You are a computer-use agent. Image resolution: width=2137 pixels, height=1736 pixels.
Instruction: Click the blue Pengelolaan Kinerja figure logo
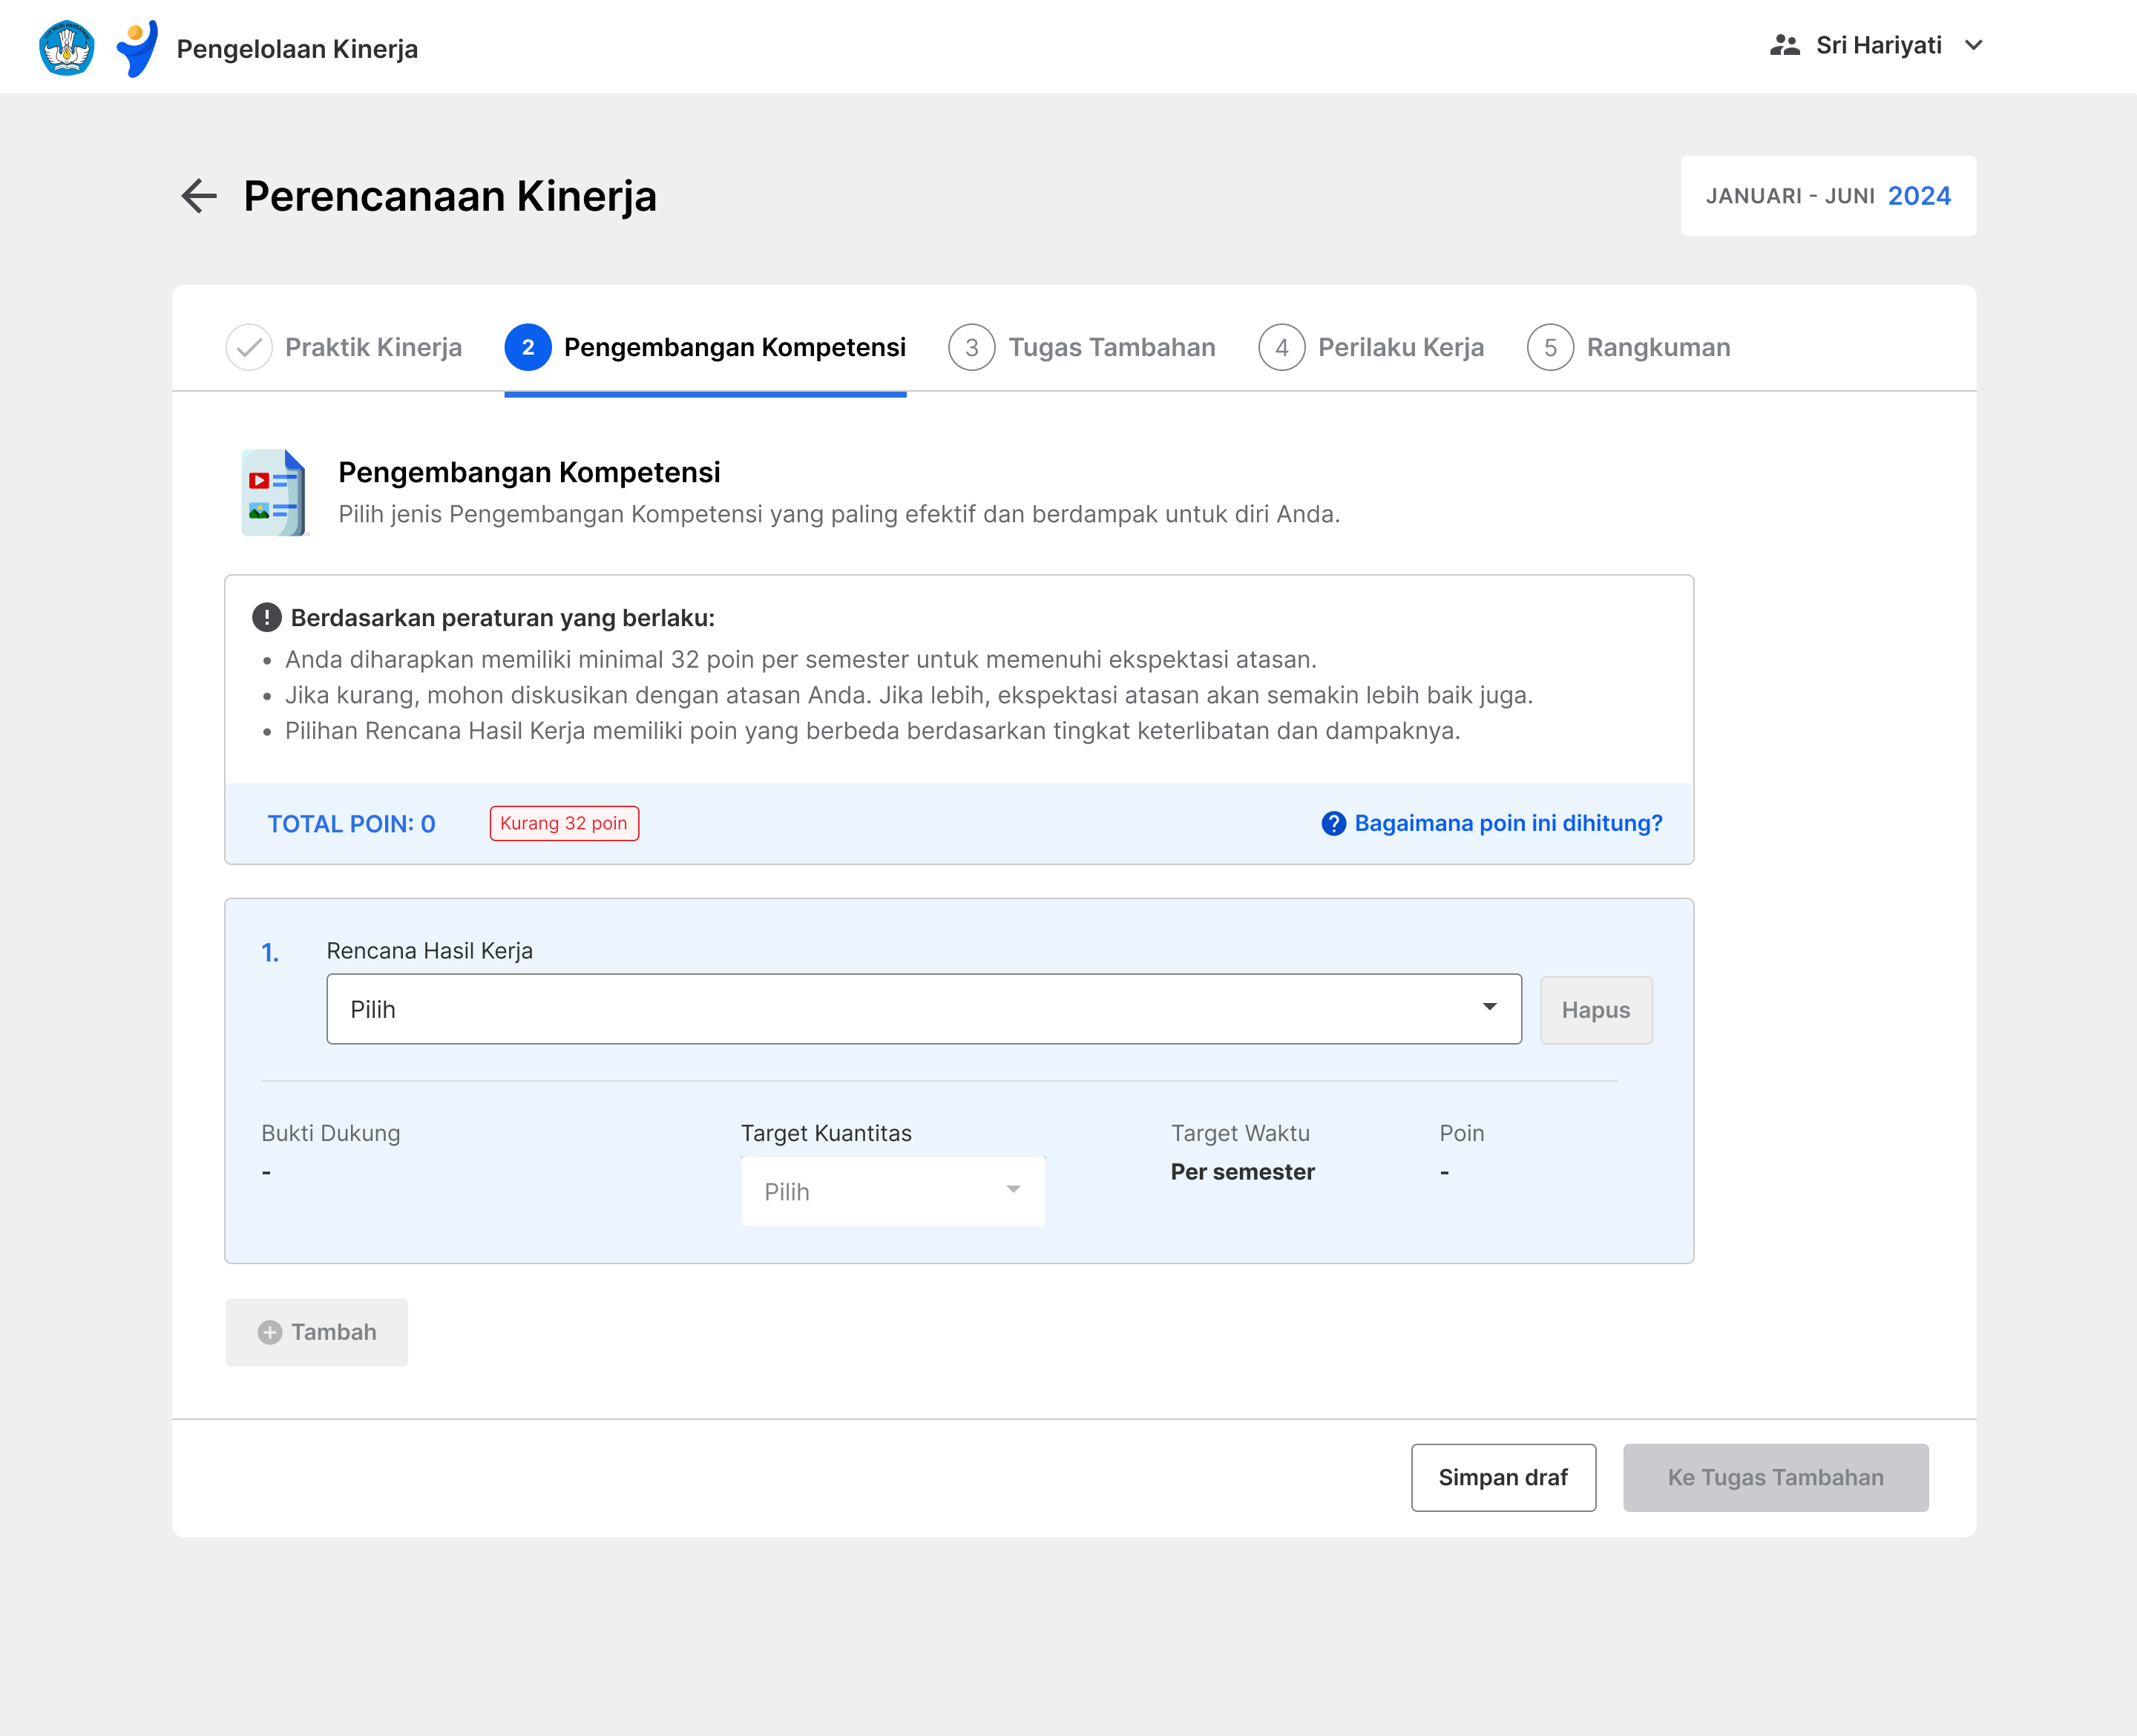[x=138, y=47]
